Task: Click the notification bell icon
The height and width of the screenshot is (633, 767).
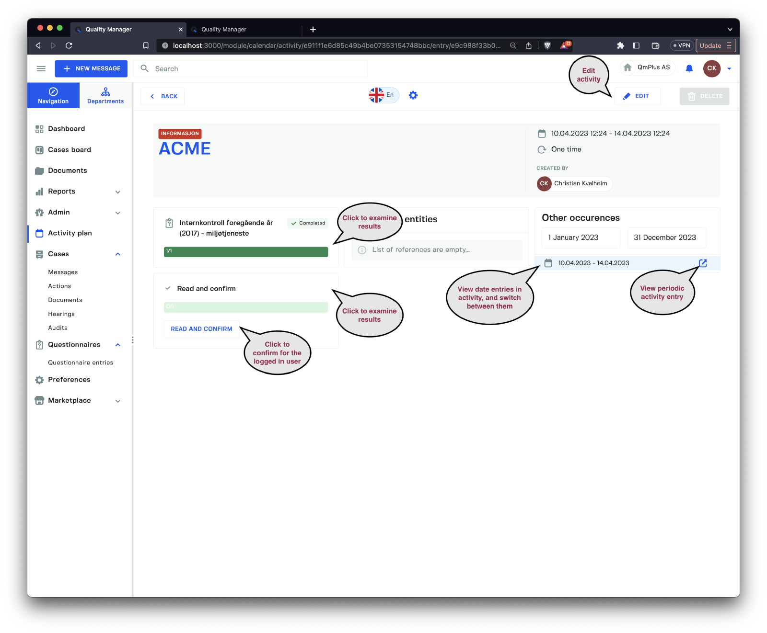Action: [689, 68]
